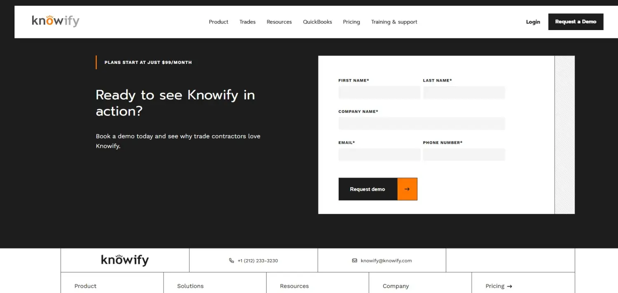This screenshot has height=293, width=618.
Task: Open Pricing from the top navigation
Action: (x=351, y=22)
